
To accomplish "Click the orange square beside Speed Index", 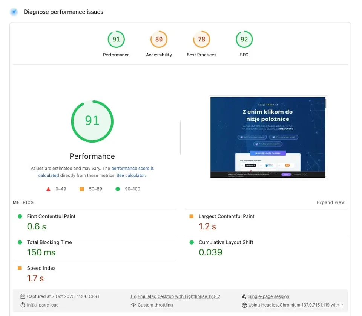I will 20,268.
